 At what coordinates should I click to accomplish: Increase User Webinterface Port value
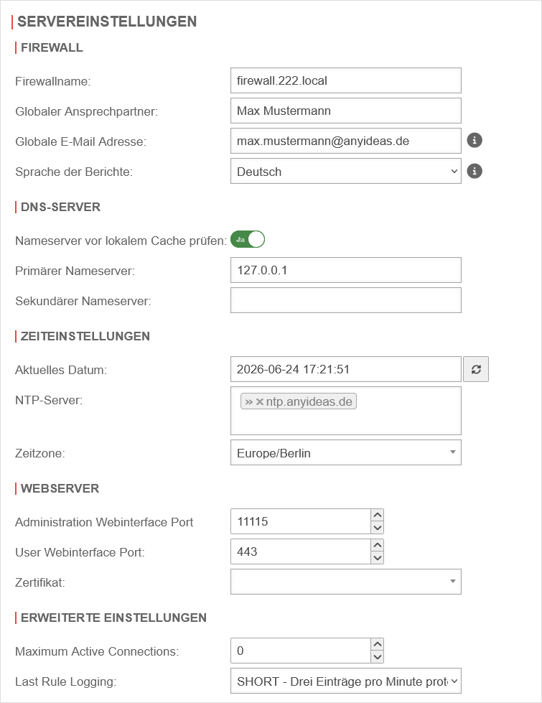(378, 545)
